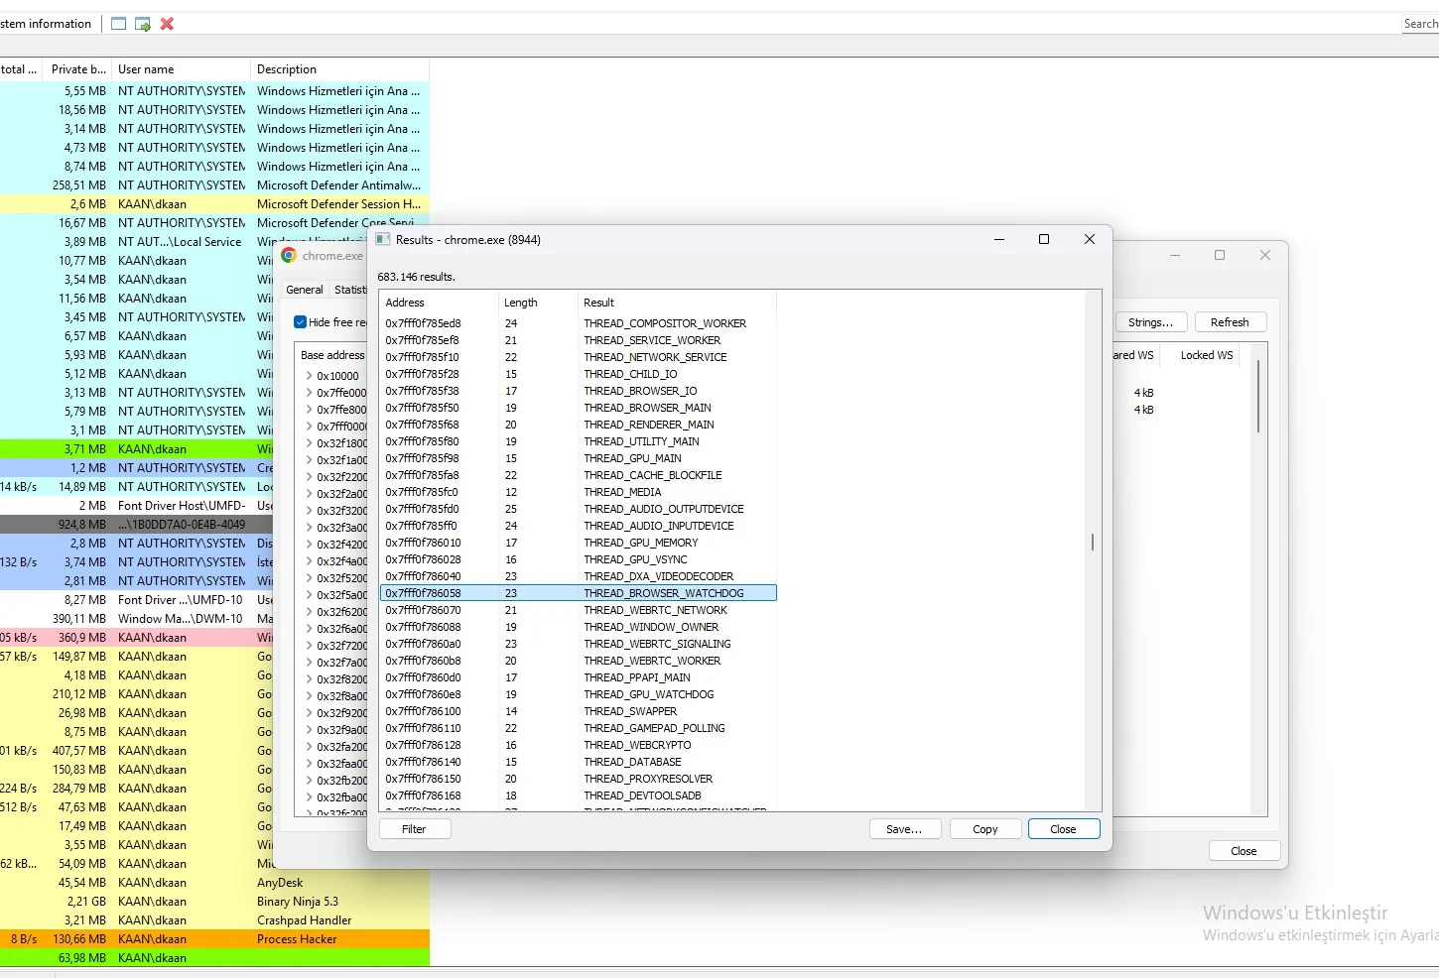Viewport: 1439px width, 978px height.
Task: Select the THREAD_GPU_MAIN result row
Action: pos(578,458)
